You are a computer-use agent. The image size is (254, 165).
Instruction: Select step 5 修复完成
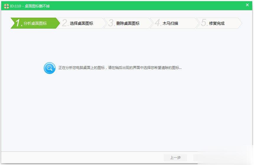[219, 23]
